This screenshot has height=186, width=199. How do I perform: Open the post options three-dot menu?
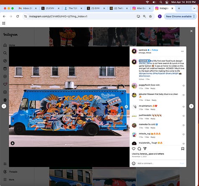point(182,51)
